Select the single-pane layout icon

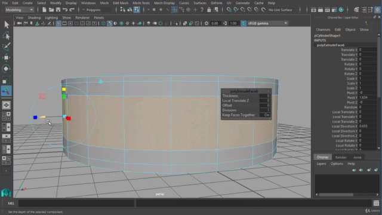pyautogui.click(x=6, y=105)
